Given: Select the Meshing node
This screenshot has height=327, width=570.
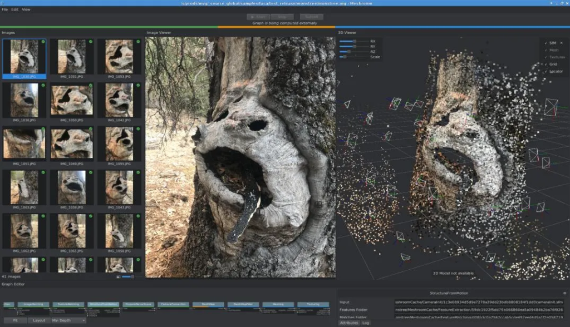Looking at the screenshot, I should 278,304.
